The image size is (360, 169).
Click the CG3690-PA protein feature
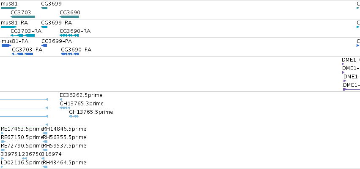click(x=70, y=54)
